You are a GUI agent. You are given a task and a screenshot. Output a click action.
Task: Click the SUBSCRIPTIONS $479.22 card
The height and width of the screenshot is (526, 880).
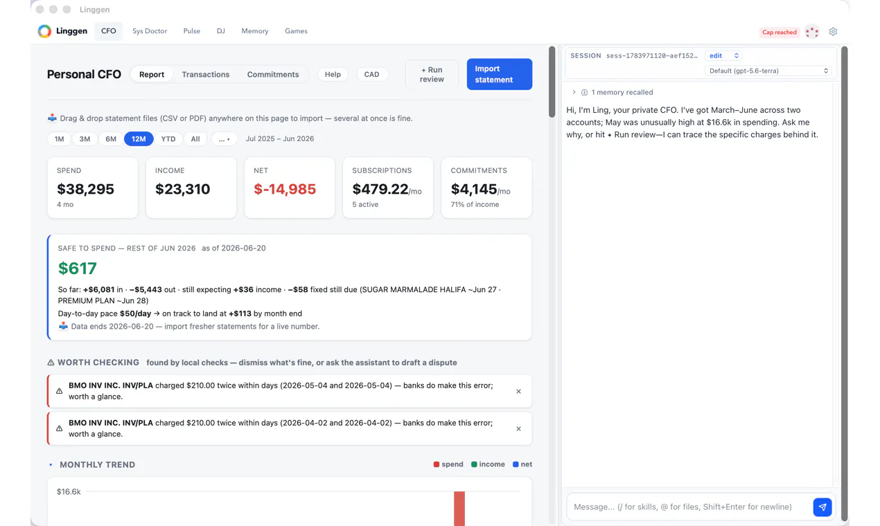tap(388, 188)
